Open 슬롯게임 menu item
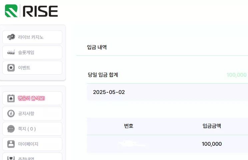 [32, 52]
